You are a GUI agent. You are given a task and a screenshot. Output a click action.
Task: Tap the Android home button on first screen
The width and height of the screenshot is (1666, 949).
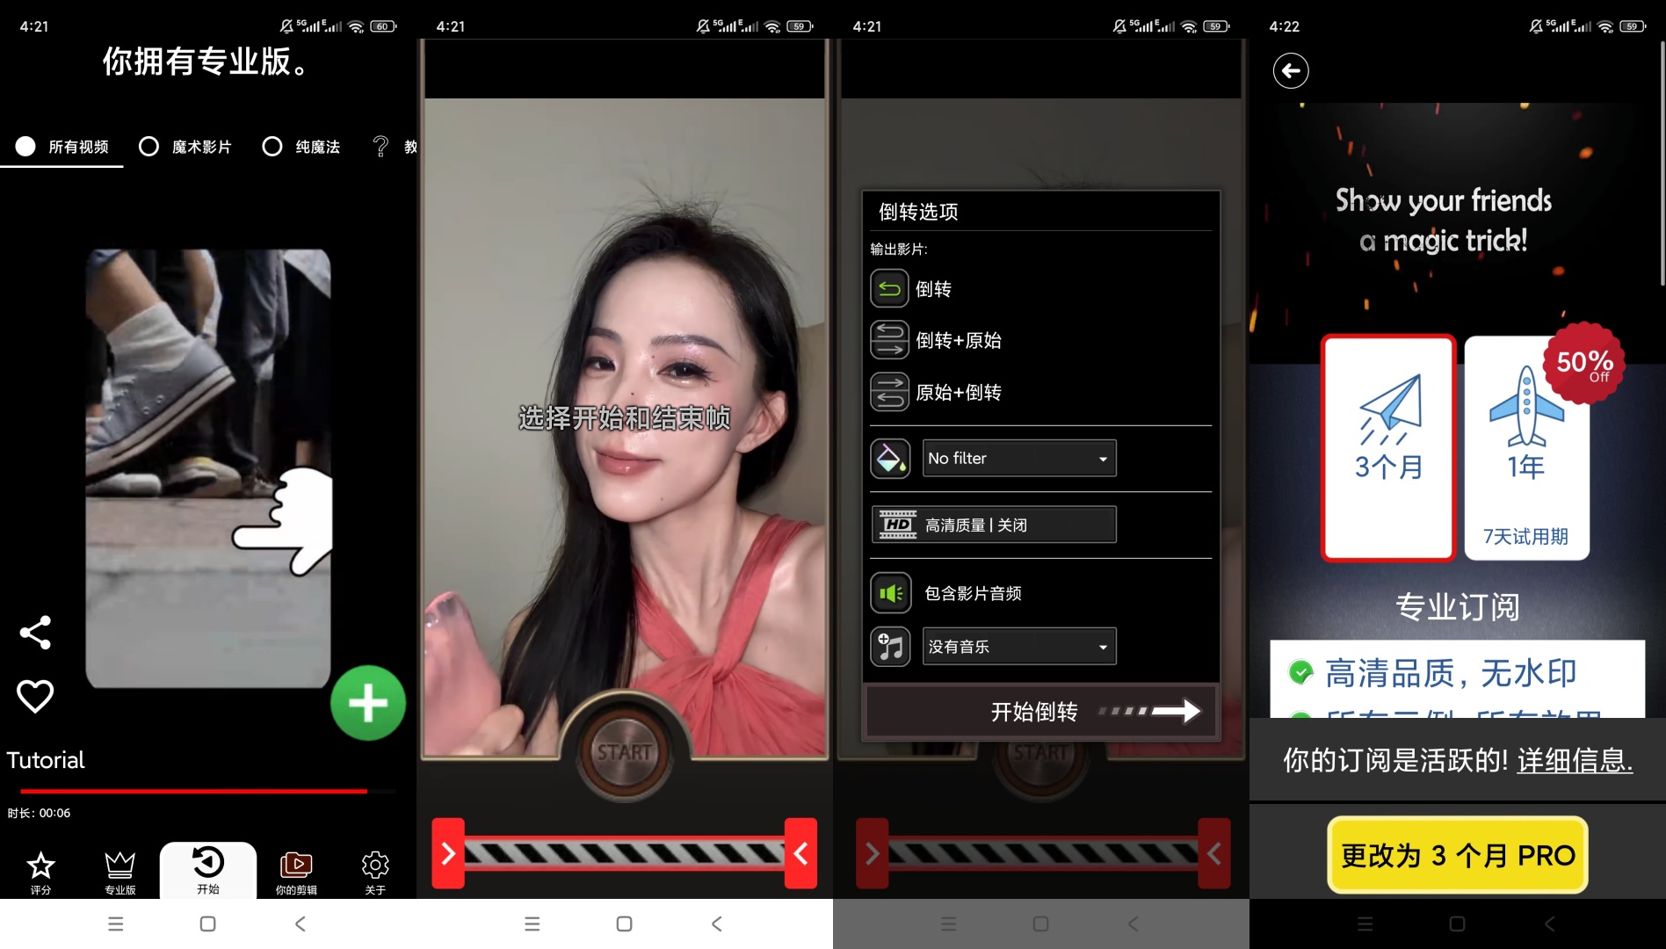[207, 924]
